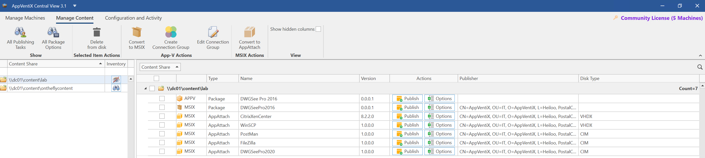
Task: Open Options for FileZilla package
Action: [439, 143]
